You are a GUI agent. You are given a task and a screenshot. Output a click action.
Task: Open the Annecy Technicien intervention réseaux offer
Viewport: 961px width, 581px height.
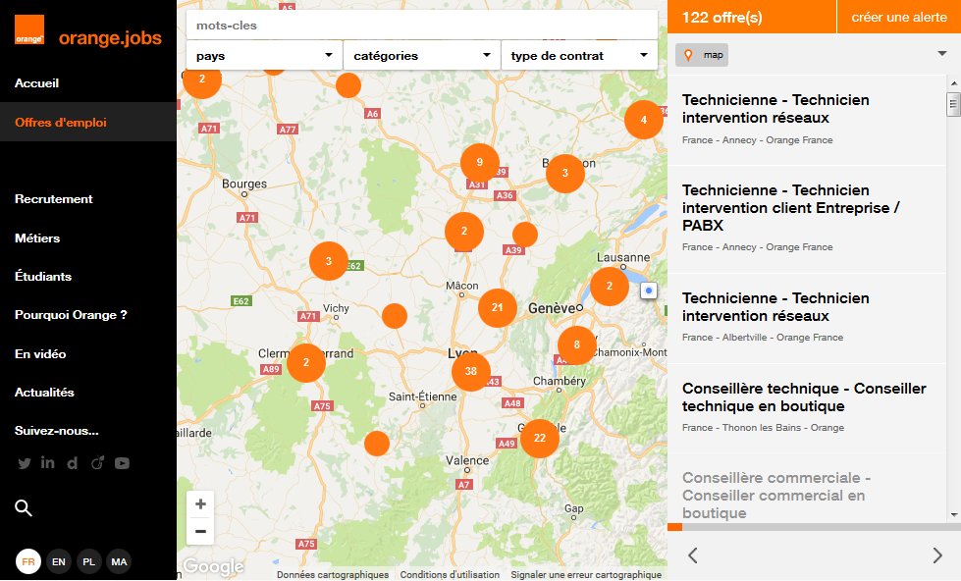807,120
